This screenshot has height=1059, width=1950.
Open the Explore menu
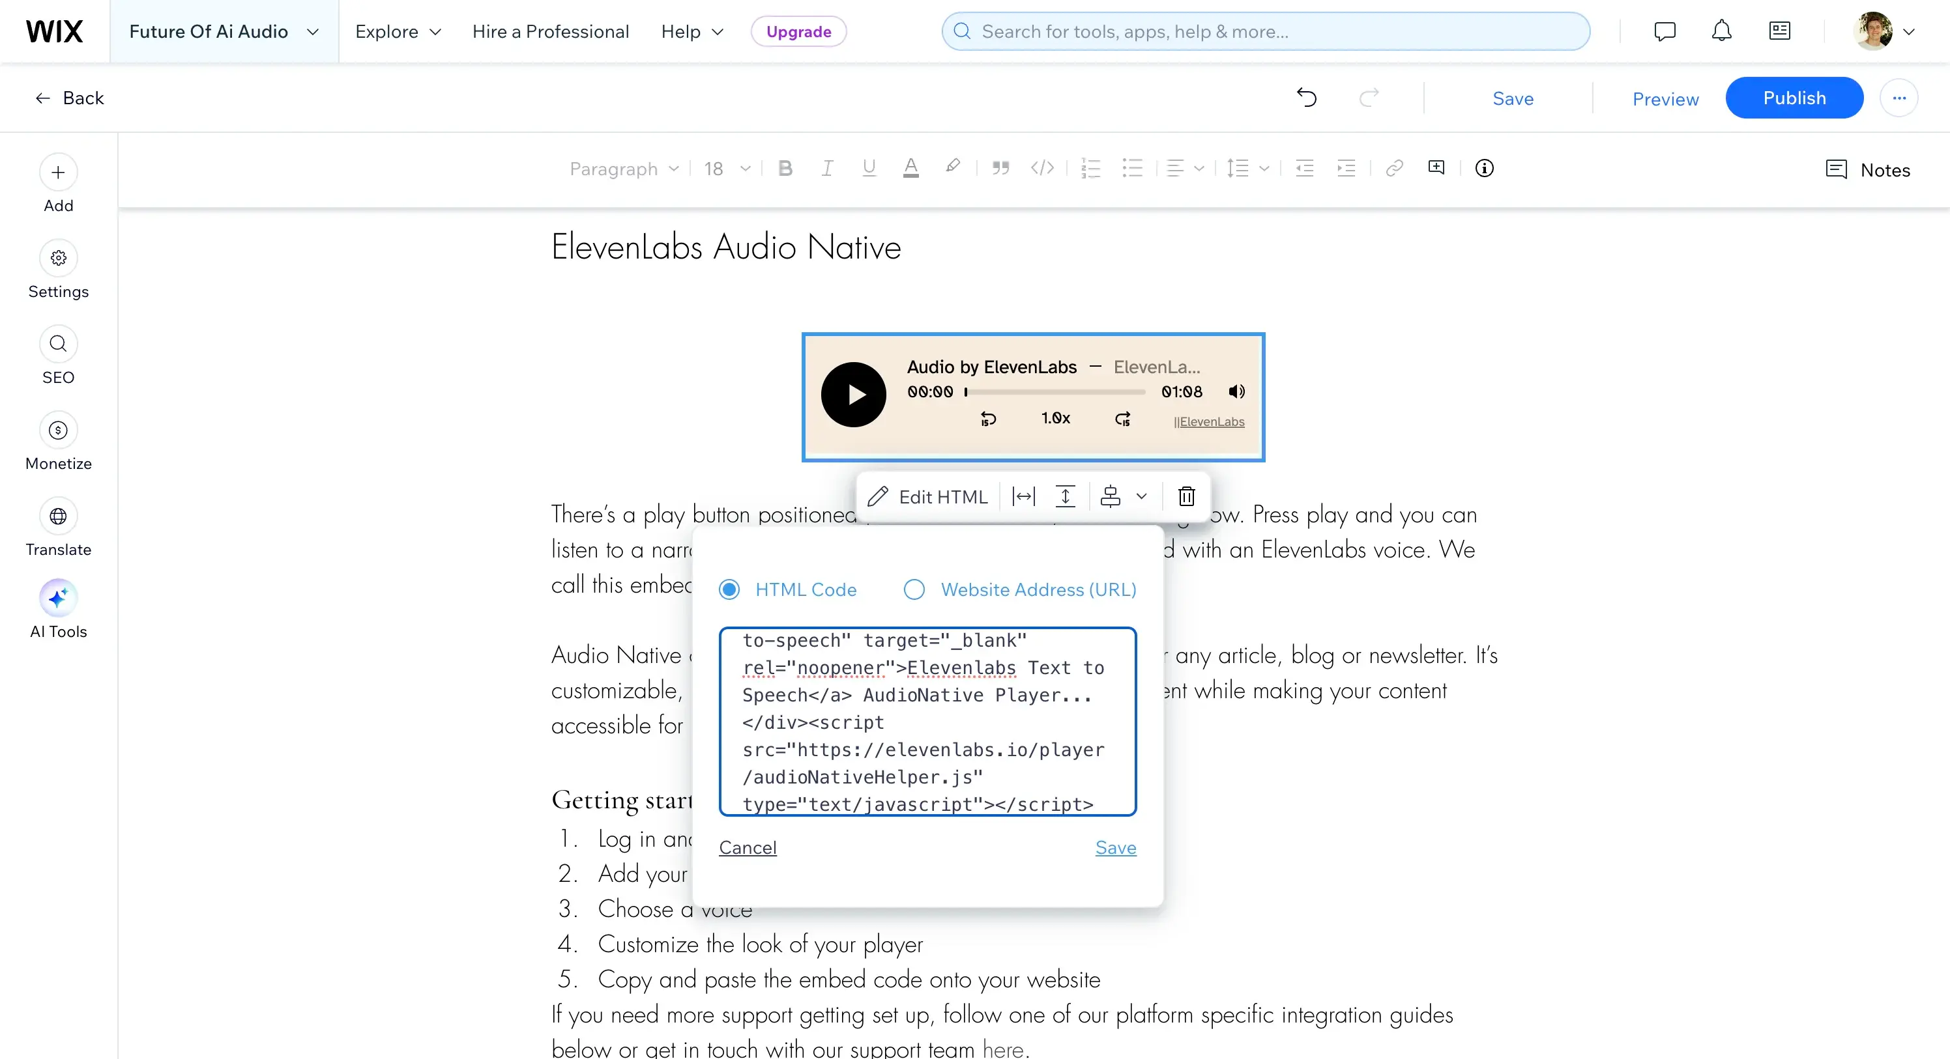398,32
